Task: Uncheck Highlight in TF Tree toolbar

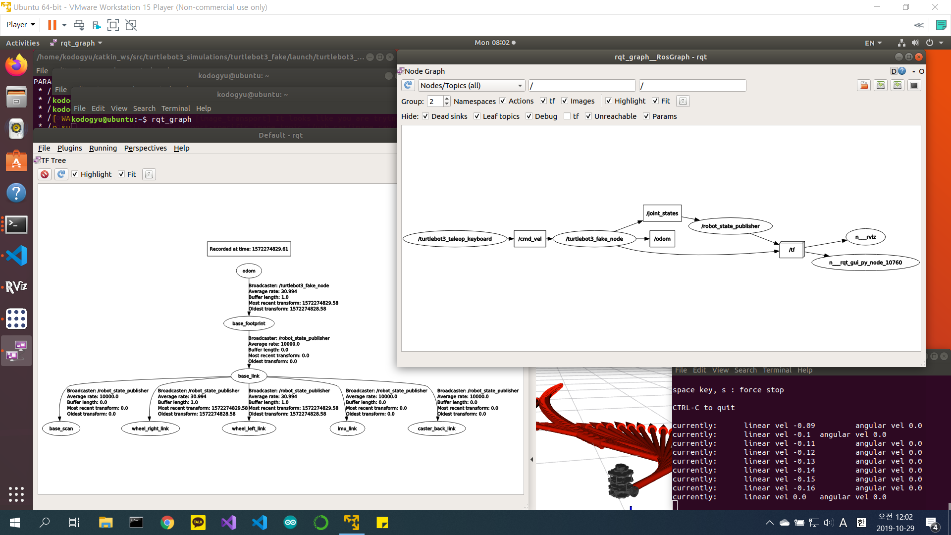Action: click(75, 174)
